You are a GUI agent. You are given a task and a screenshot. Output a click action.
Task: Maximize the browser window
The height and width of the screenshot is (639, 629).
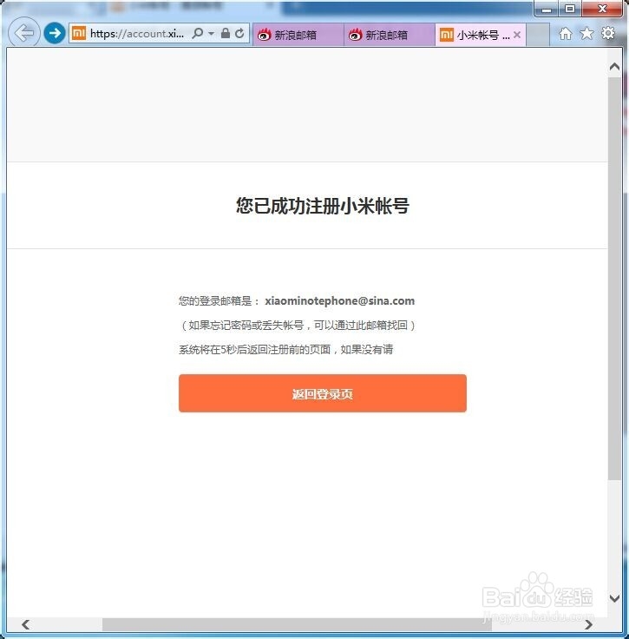(x=570, y=9)
